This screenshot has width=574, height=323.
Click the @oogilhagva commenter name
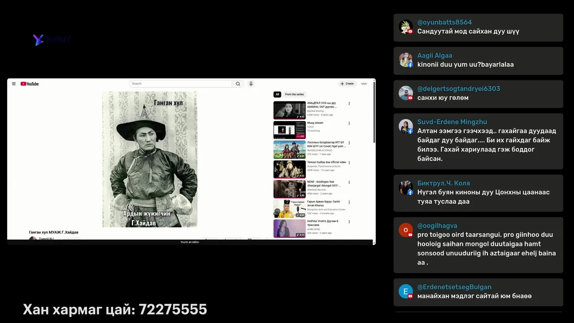(437, 226)
